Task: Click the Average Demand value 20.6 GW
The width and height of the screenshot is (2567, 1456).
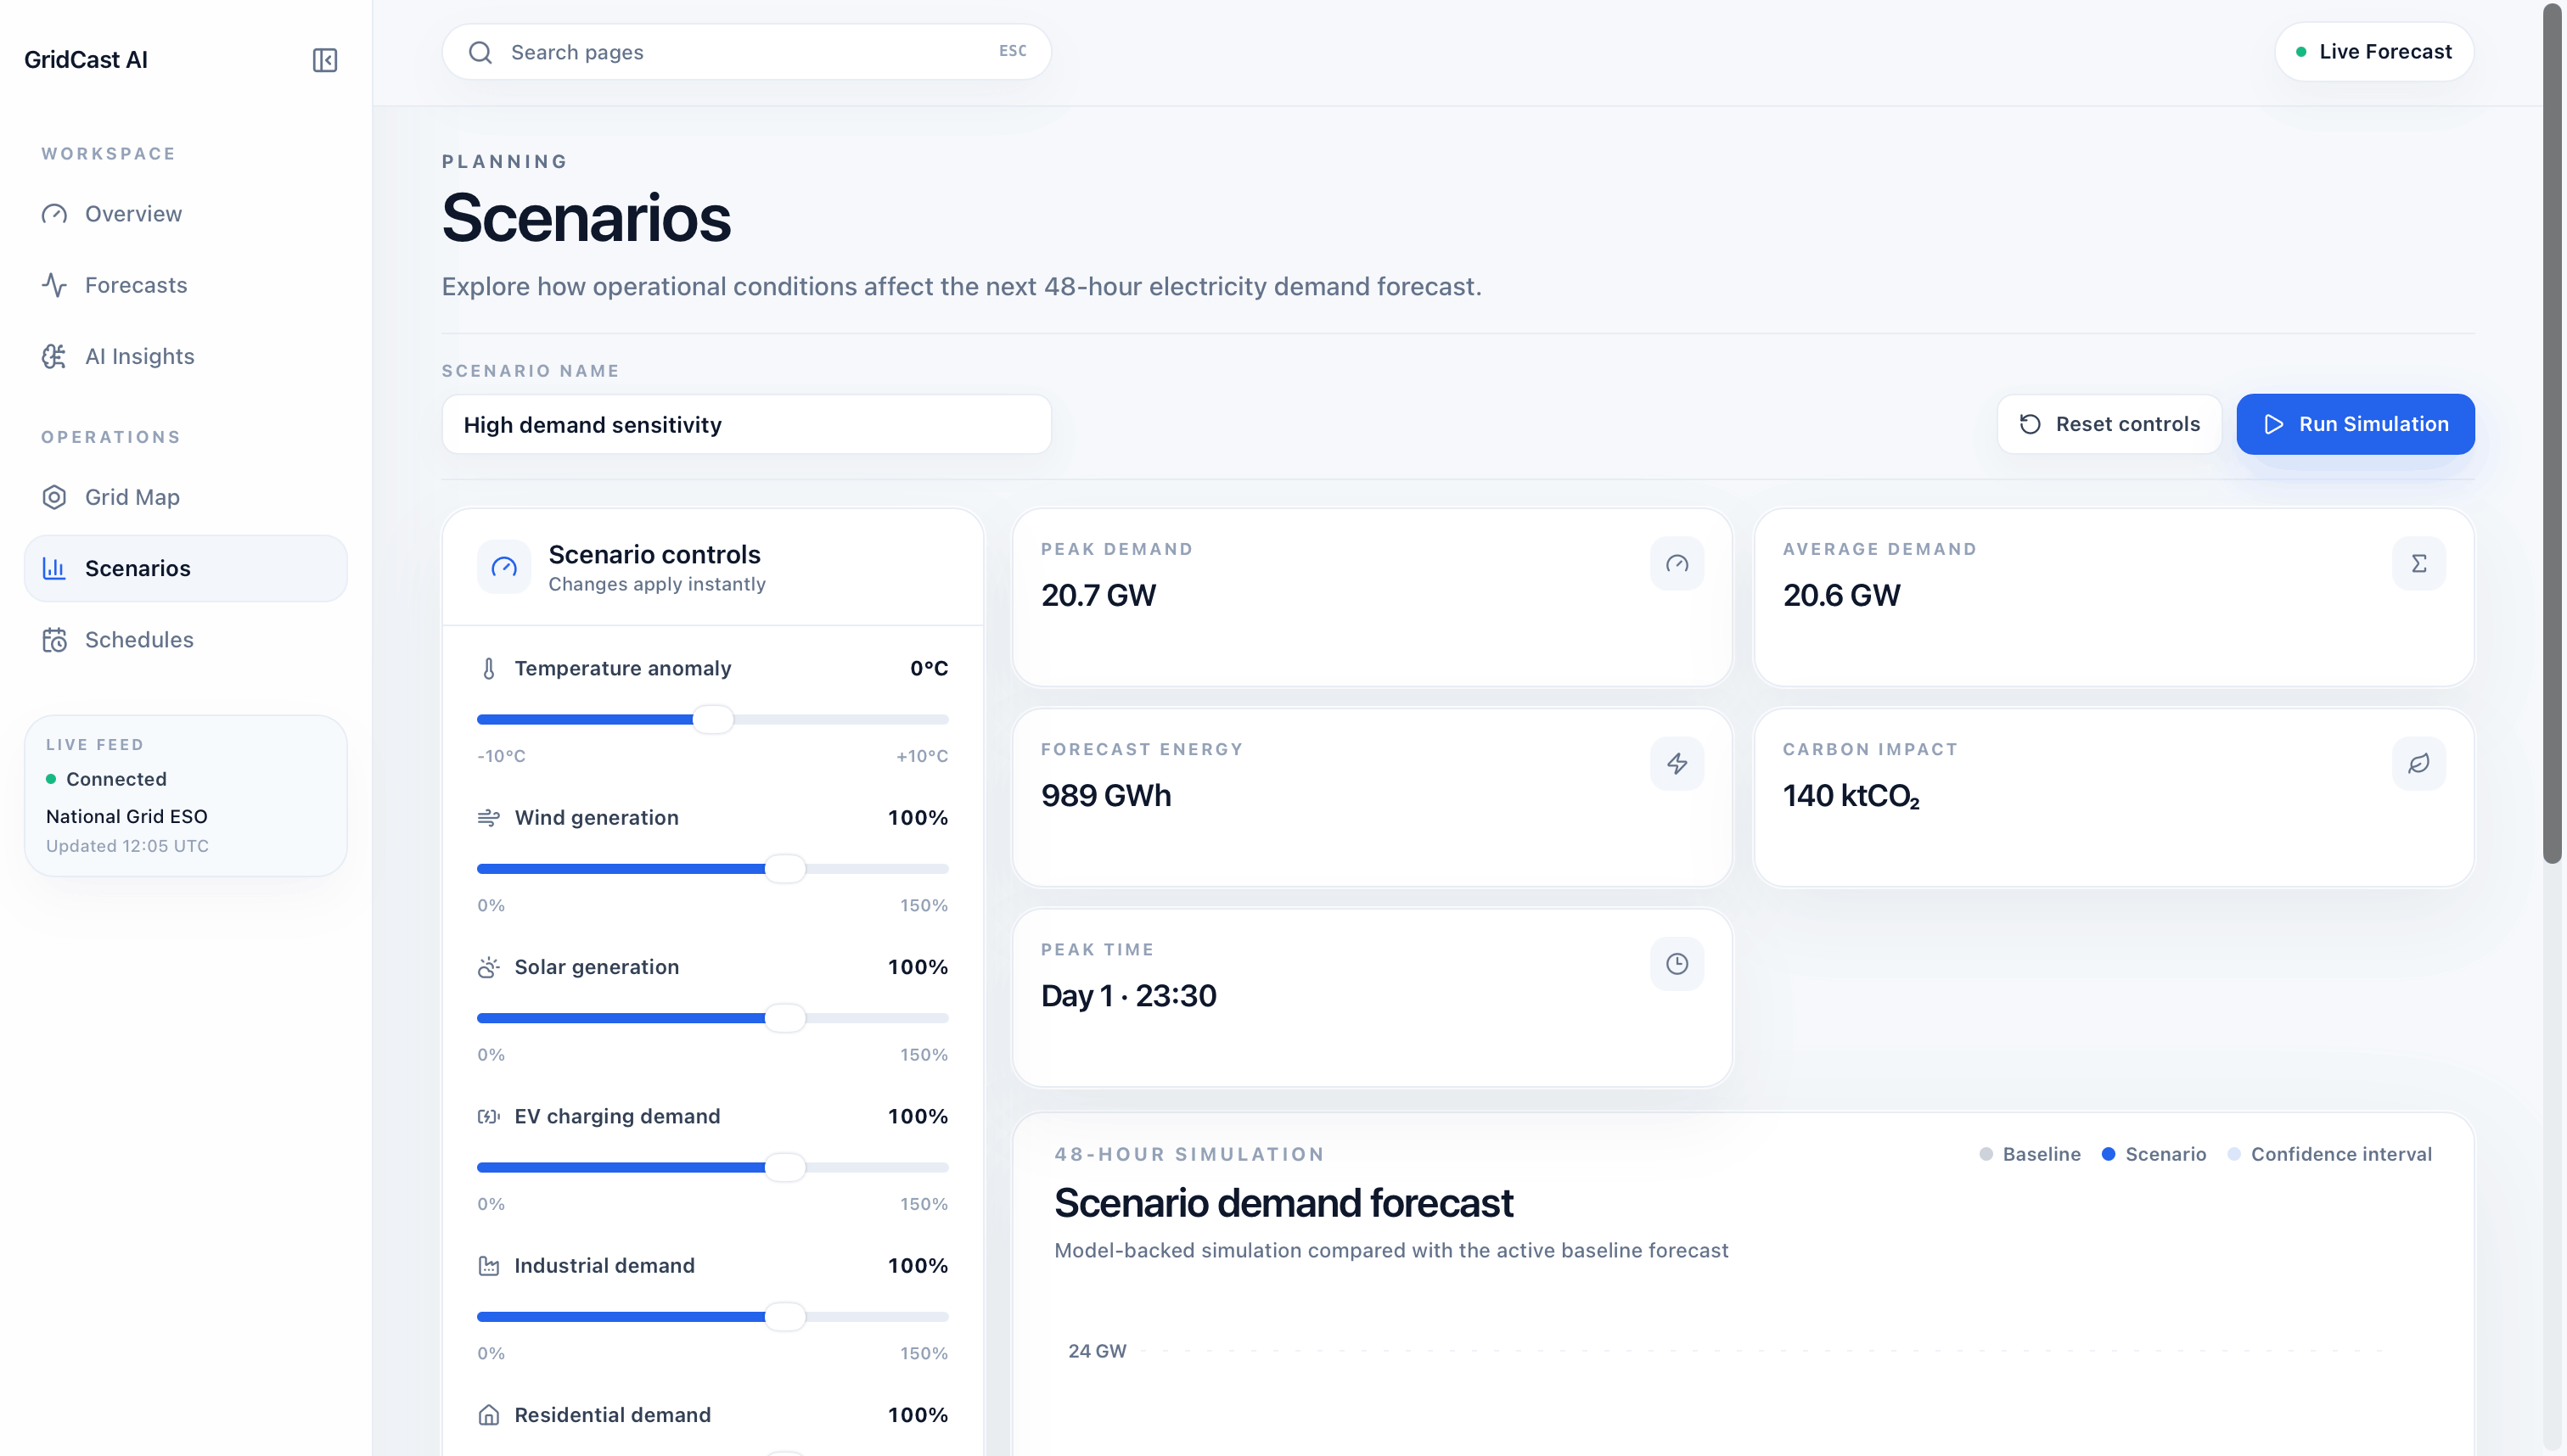Action: (1840, 595)
